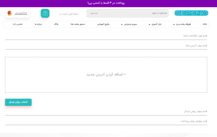The image size is (217, 137).
Task: Expand step one 'اطلاعات شما'
Action: [106, 36]
